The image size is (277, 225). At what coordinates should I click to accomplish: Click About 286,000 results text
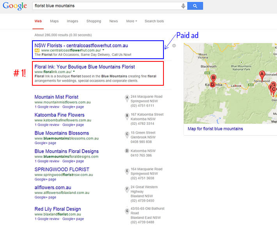(63, 35)
